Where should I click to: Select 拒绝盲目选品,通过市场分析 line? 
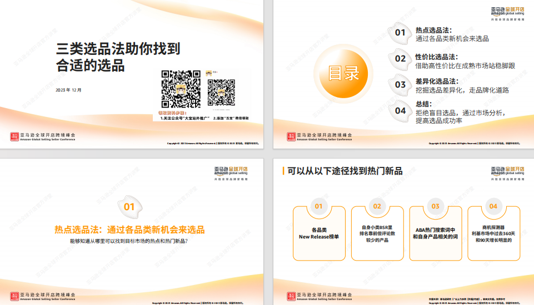point(460,113)
